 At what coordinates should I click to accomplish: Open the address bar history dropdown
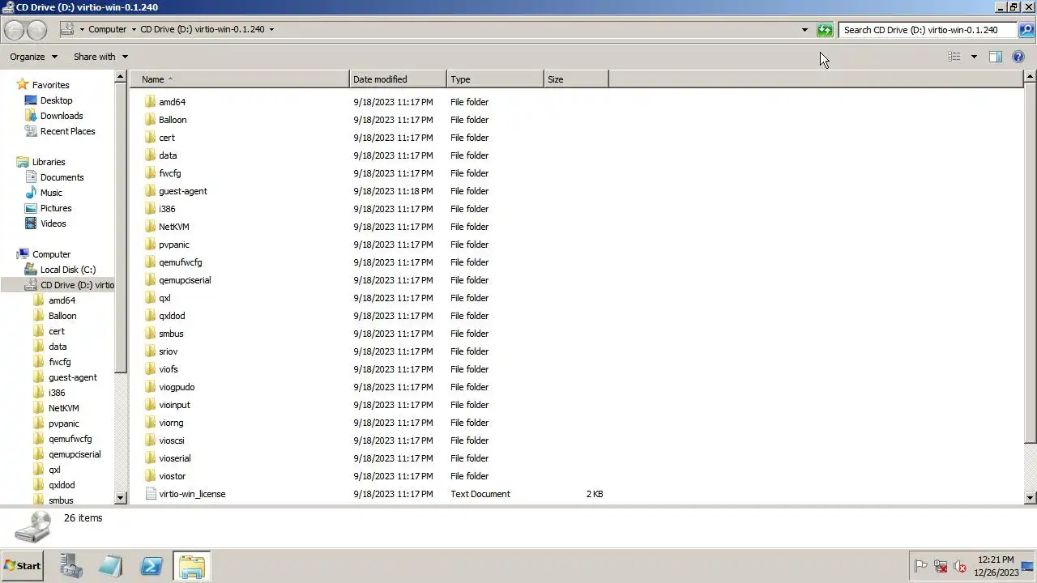pos(804,30)
